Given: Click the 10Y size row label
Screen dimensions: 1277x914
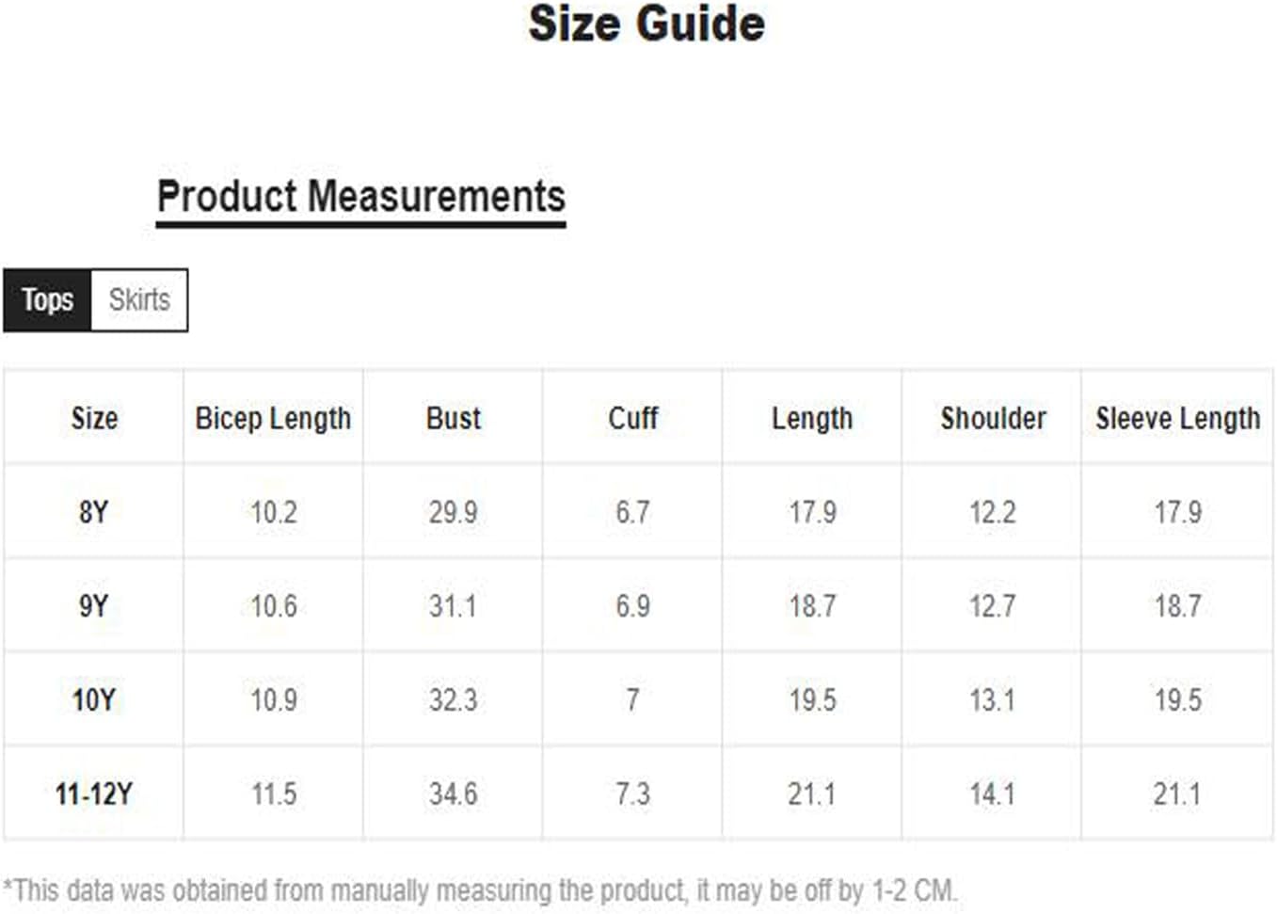Looking at the screenshot, I should (93, 700).
